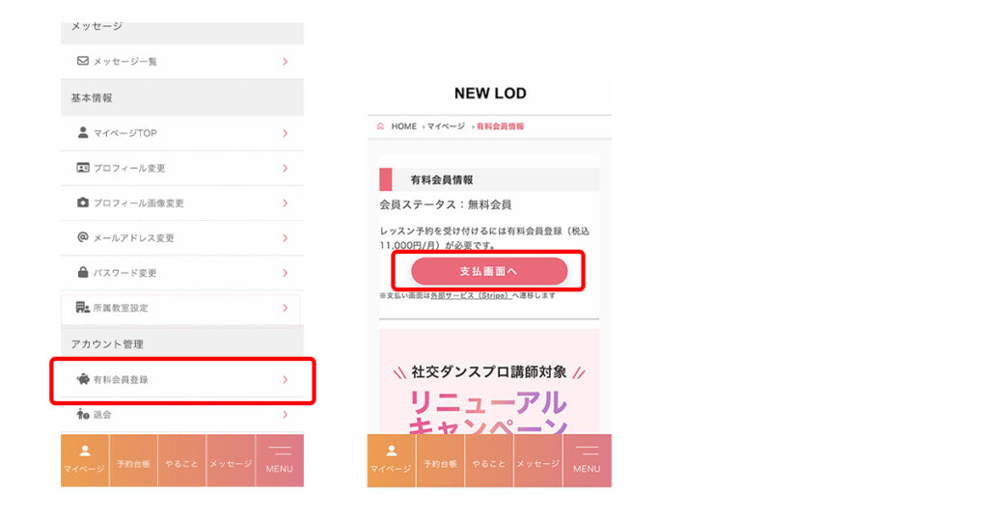Screen dimensions: 988x519
Task: Click the piggy bank icon beside 有料会員登録
Action: click(83, 379)
